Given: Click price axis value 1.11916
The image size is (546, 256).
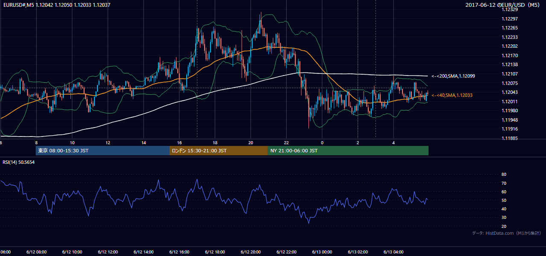Looking at the screenshot, I should [510, 129].
